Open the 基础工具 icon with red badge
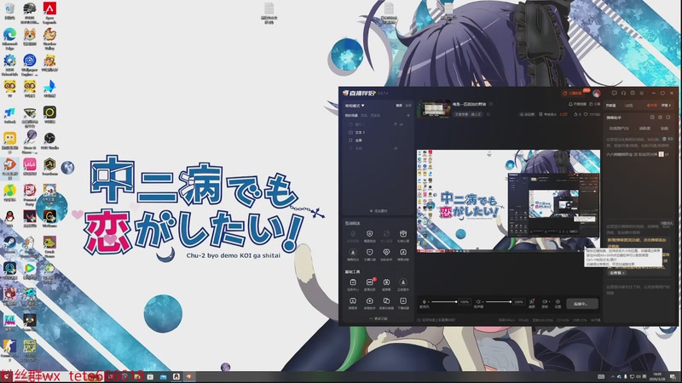This screenshot has height=383, width=682. click(370, 283)
